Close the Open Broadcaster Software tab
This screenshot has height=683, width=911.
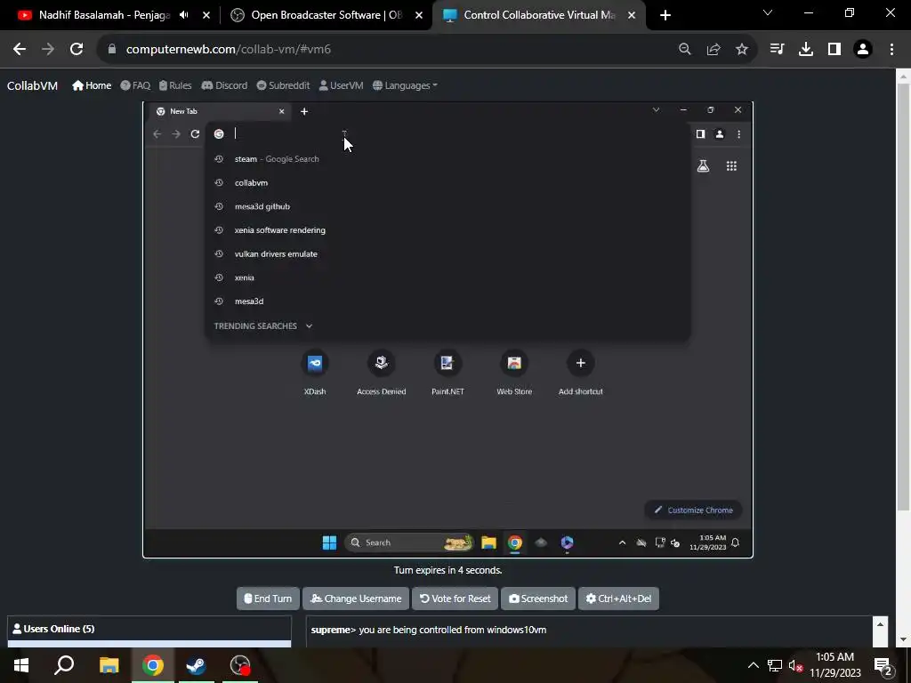[x=419, y=15]
